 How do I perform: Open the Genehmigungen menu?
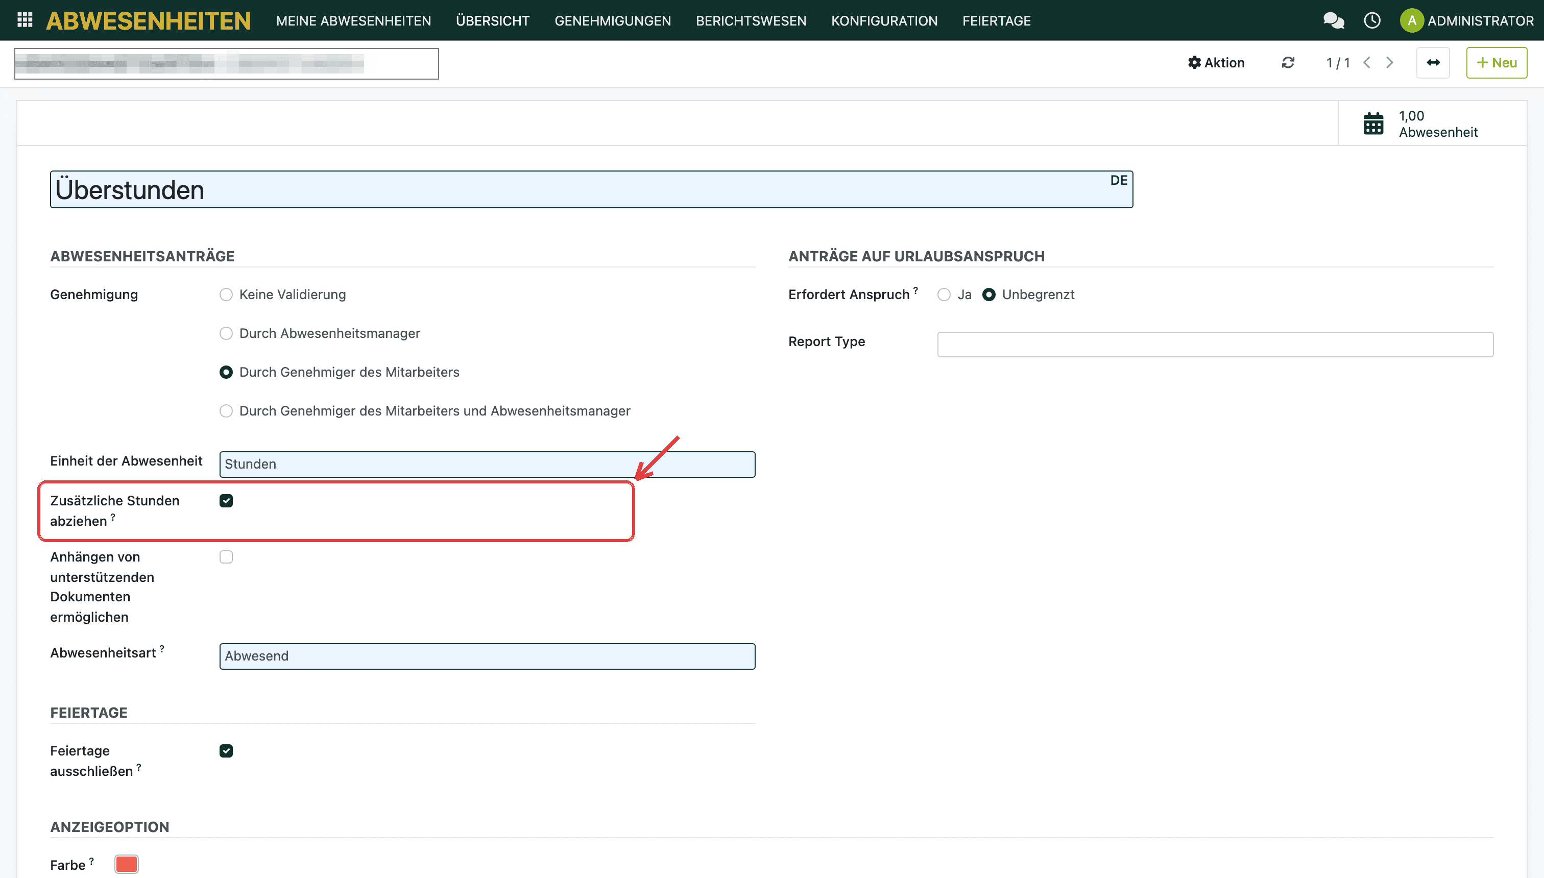click(613, 20)
